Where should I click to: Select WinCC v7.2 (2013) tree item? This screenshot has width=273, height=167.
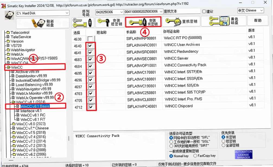31,146
